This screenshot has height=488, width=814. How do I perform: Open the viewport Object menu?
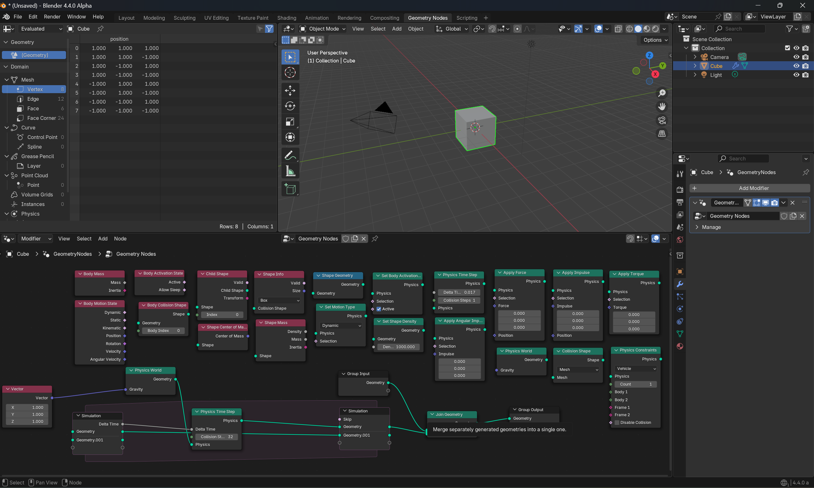415,29
